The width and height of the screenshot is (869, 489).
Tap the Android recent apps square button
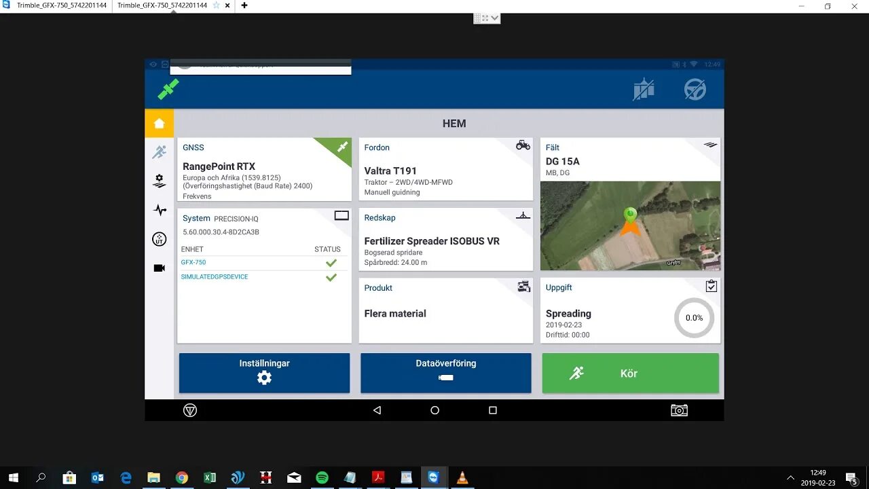[493, 410]
